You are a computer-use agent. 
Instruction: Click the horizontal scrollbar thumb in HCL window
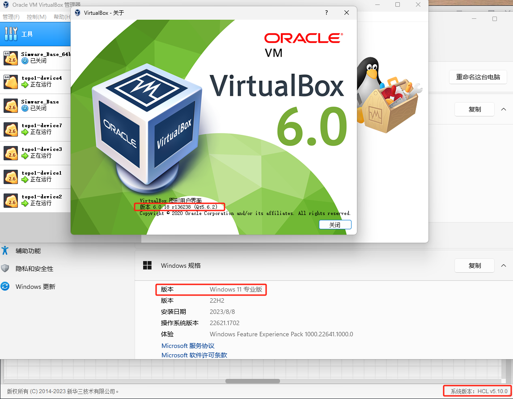253,381
